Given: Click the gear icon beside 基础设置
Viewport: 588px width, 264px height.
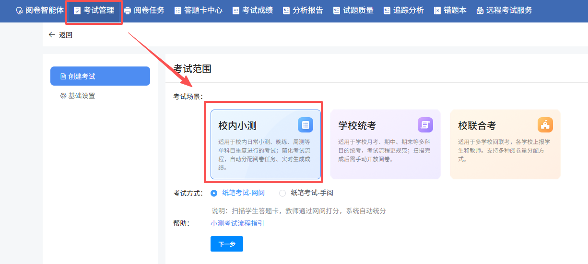Looking at the screenshot, I should coord(63,96).
